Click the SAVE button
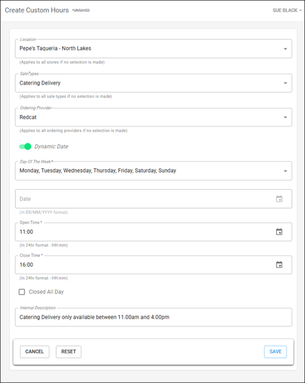The width and height of the screenshot is (305, 383). pos(276,352)
